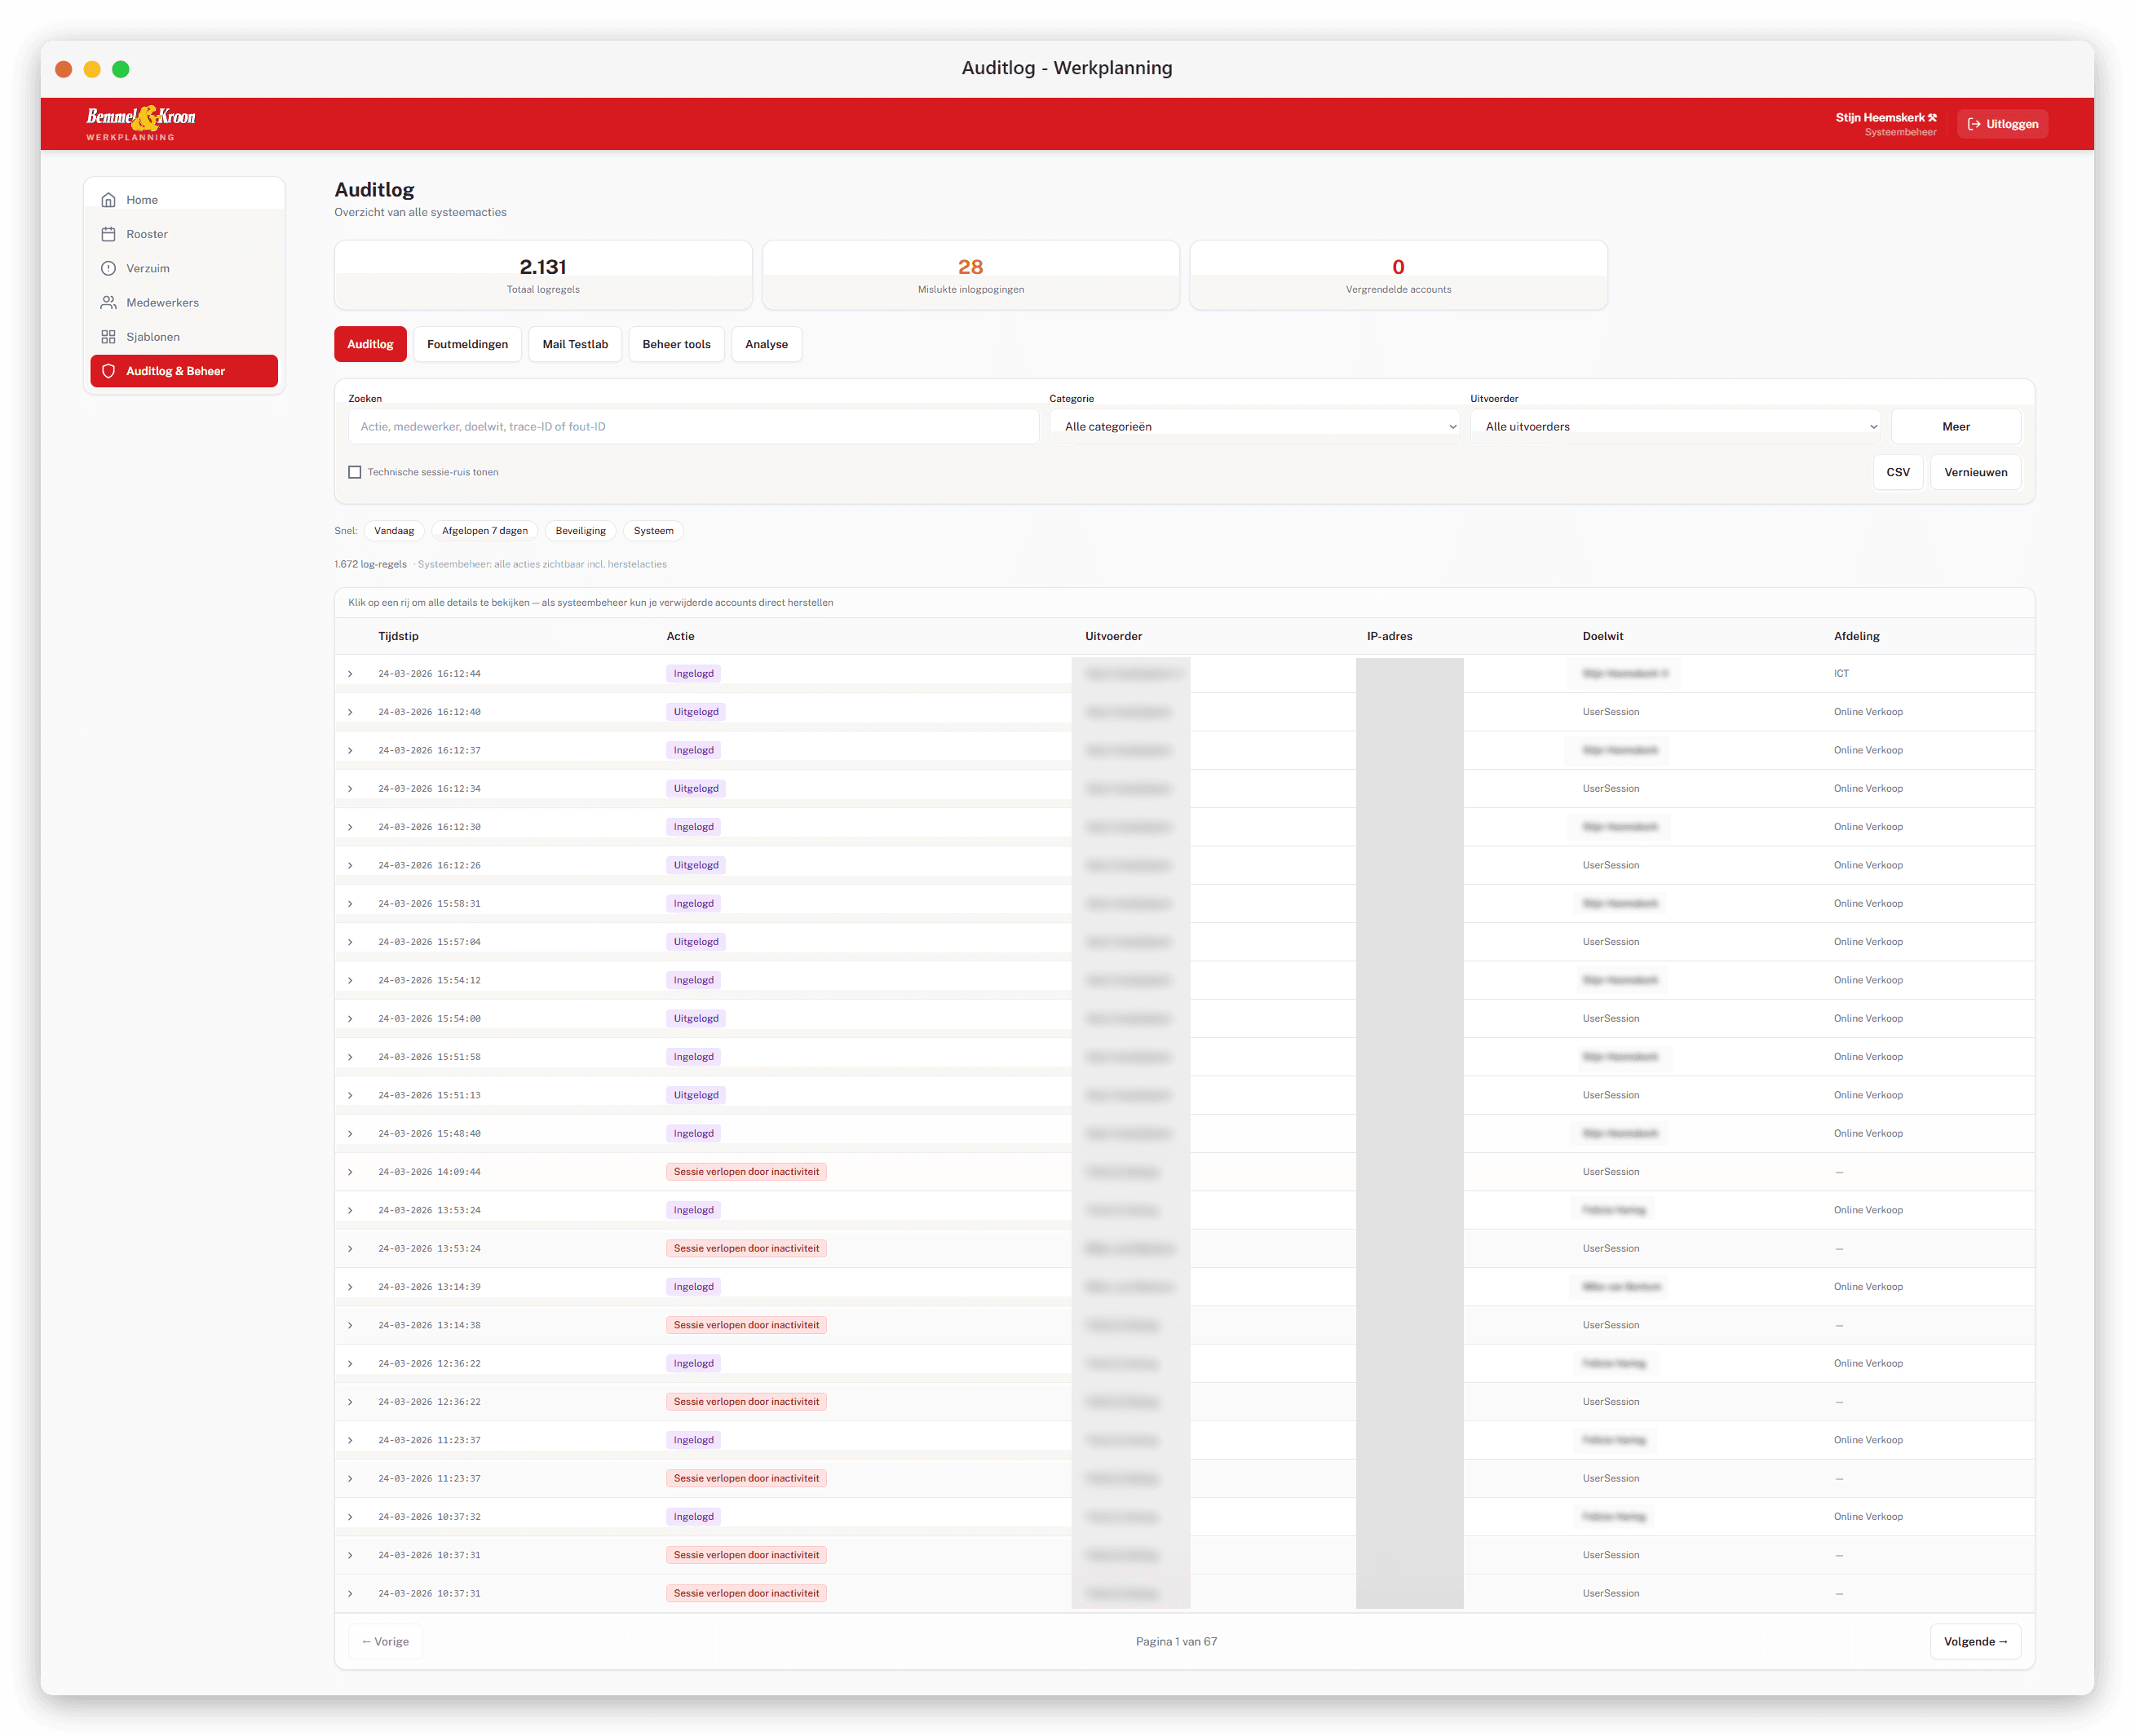Switch to the Auditlog tab
The width and height of the screenshot is (2135, 1736).
[x=370, y=344]
